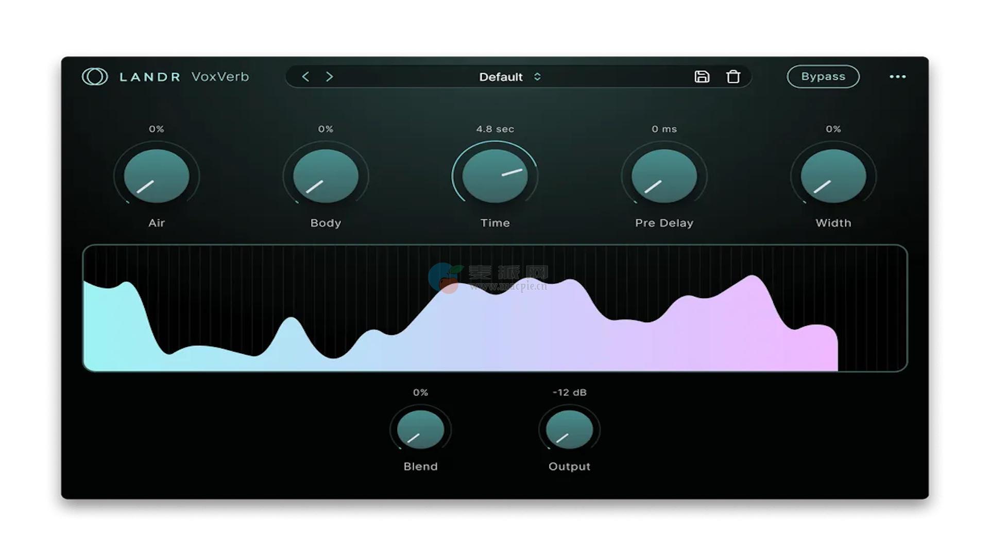The image size is (989, 556).
Task: Click the Output knob
Action: [569, 430]
